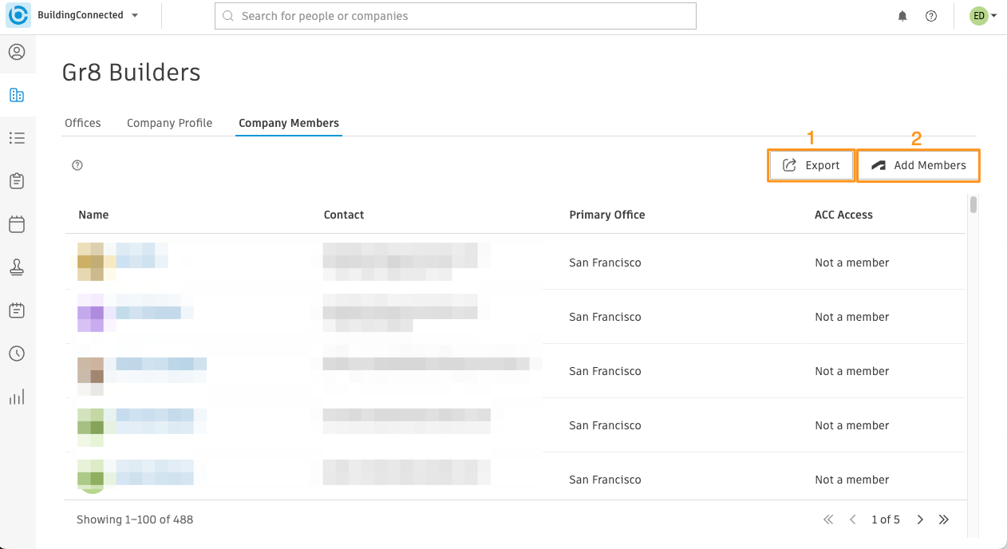
Task: Go to the next page of members
Action: click(920, 519)
